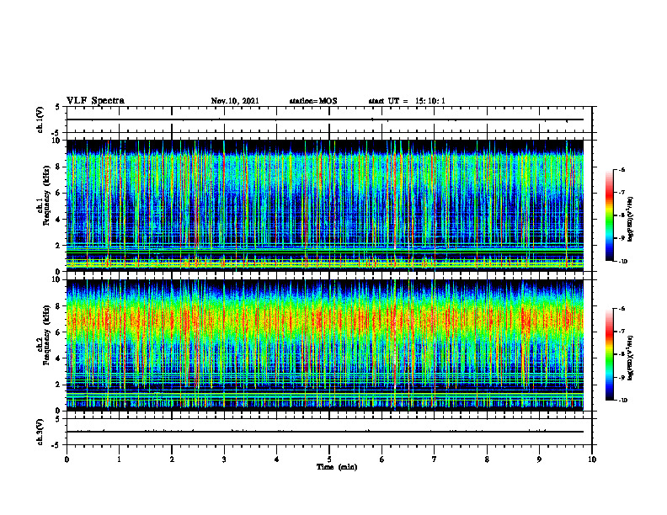Click the ch.1 color scale bar
The width and height of the screenshot is (667, 515).
coord(609,215)
